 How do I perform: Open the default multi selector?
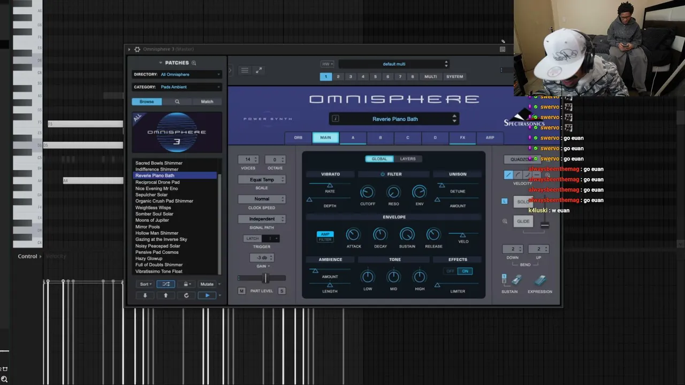pos(394,64)
